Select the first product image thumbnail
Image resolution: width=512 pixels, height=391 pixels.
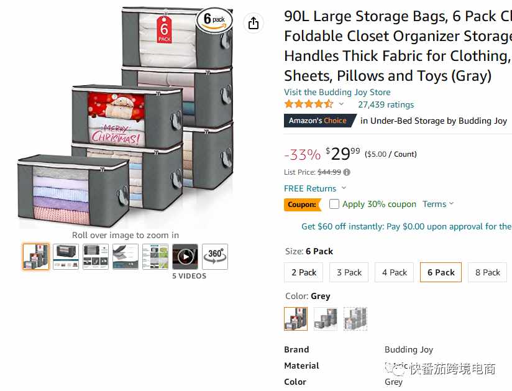tap(36, 257)
